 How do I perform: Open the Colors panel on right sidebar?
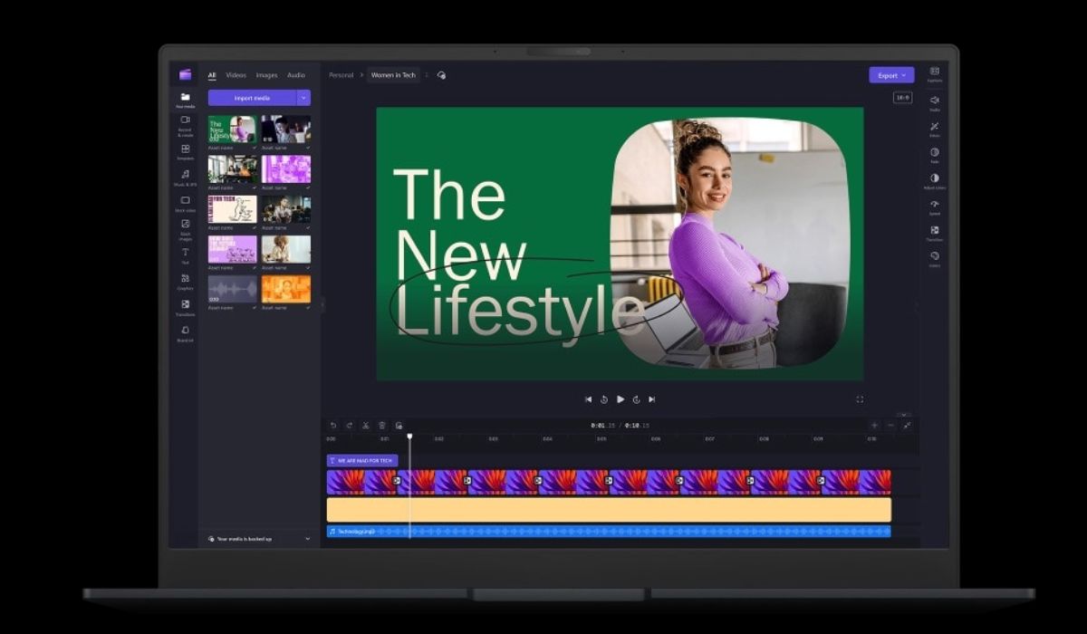(x=934, y=259)
